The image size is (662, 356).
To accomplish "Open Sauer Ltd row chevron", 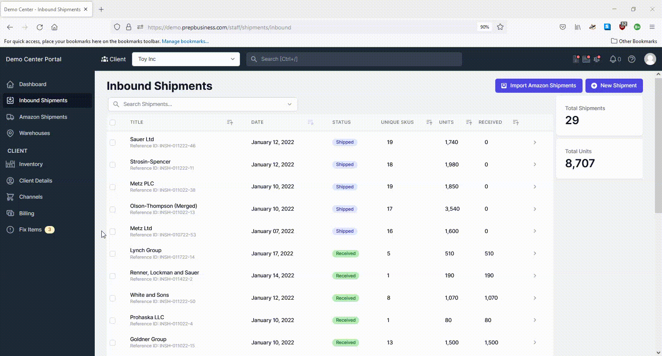I will pos(535,142).
